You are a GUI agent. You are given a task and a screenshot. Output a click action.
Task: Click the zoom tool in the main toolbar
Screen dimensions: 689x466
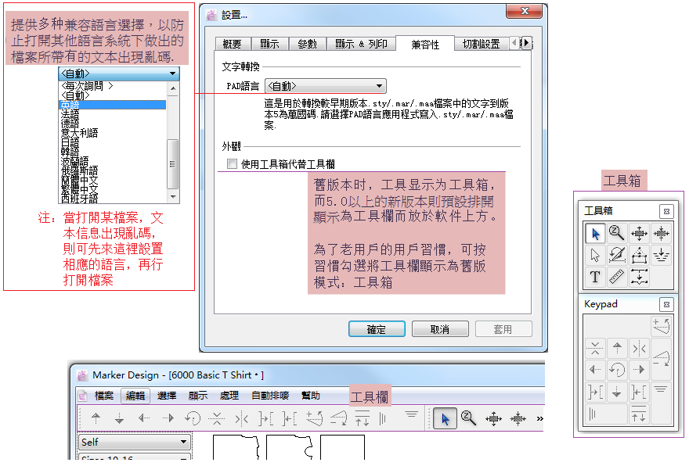(x=468, y=418)
